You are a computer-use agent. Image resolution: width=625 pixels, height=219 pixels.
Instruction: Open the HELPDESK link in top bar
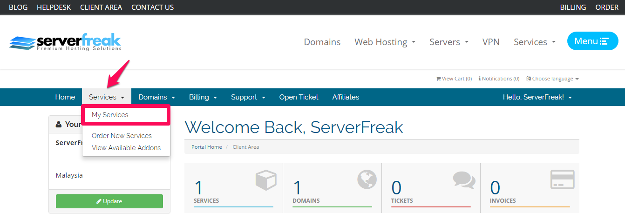[x=54, y=7]
